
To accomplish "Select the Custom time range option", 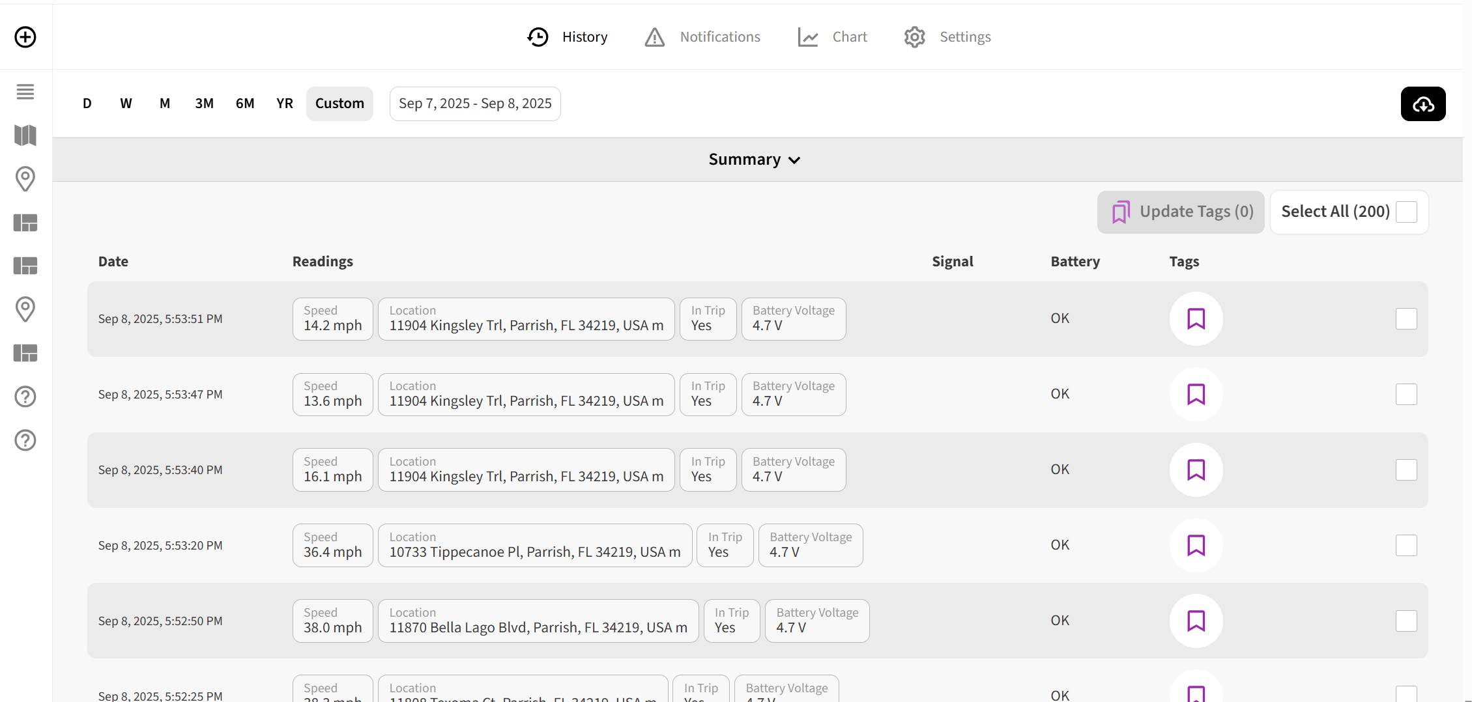I will click(x=339, y=104).
